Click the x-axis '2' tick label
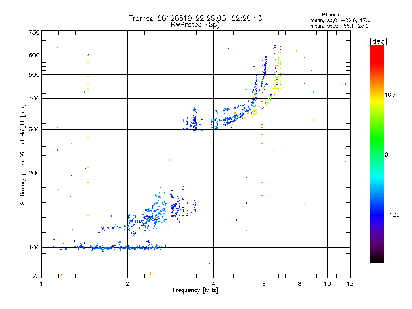The width and height of the screenshot is (412, 309). tap(127, 284)
